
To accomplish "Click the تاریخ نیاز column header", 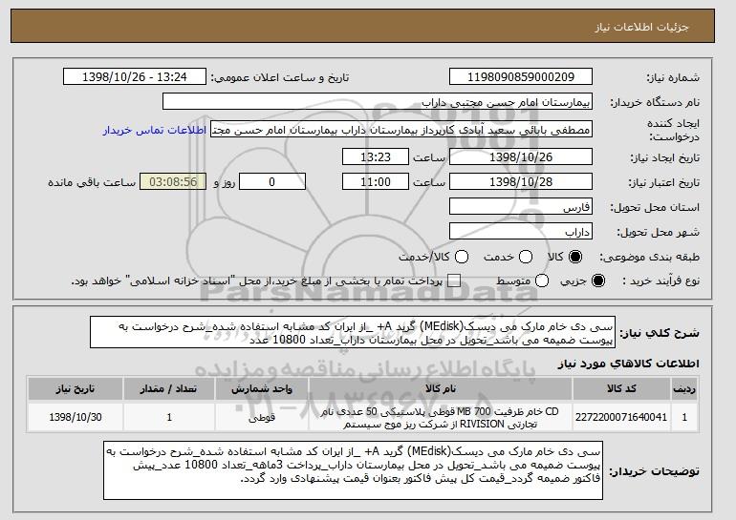I will pos(76,388).
